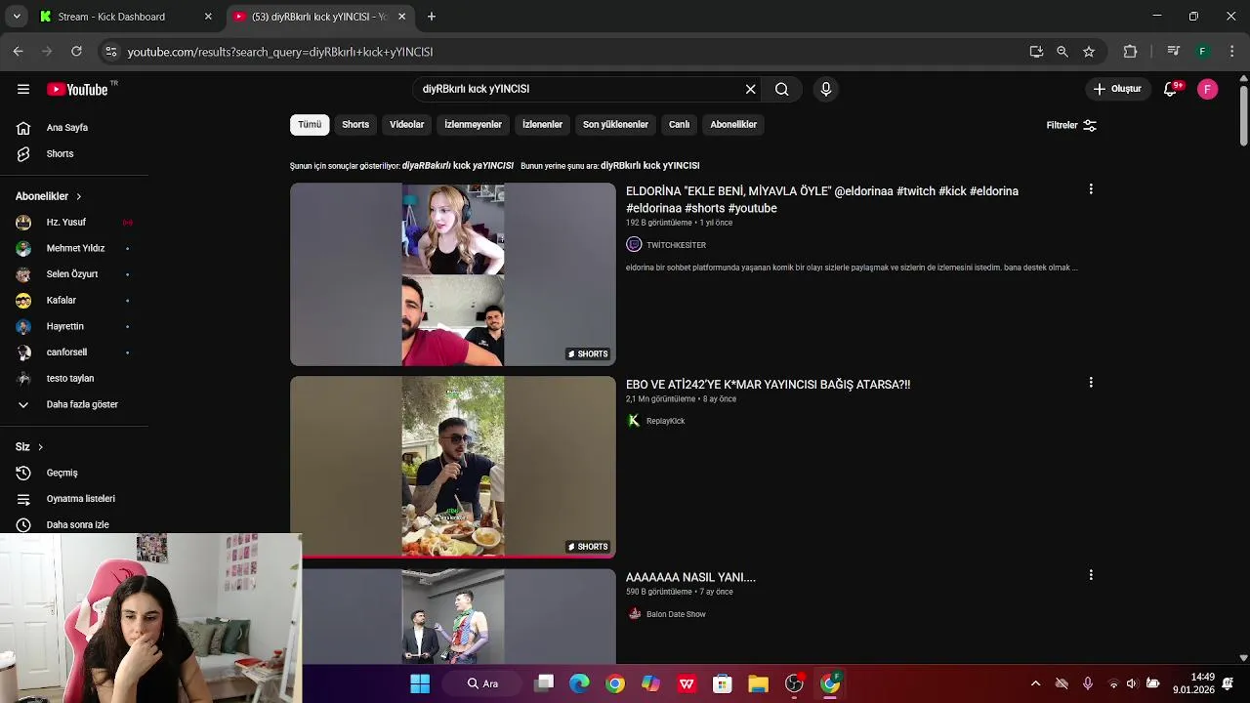1250x703 pixels.
Task: Open the tab search dropdown arrow
Action: click(17, 17)
